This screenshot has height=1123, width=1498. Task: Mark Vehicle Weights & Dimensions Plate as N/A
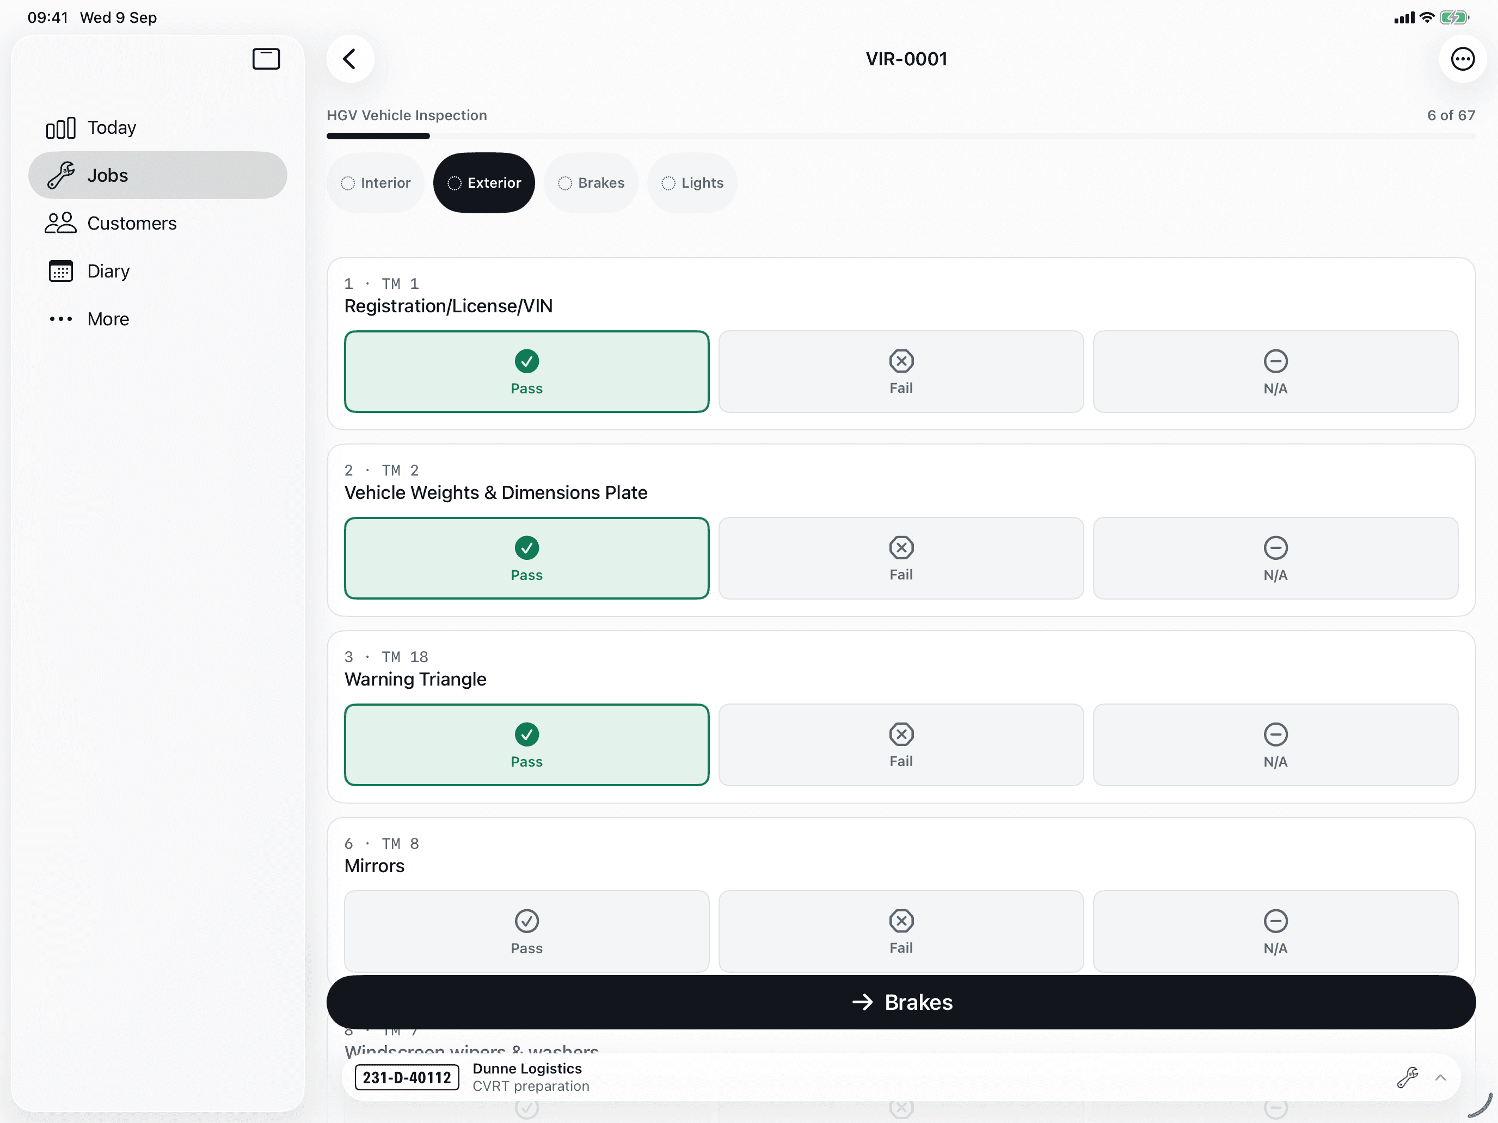[1275, 558]
